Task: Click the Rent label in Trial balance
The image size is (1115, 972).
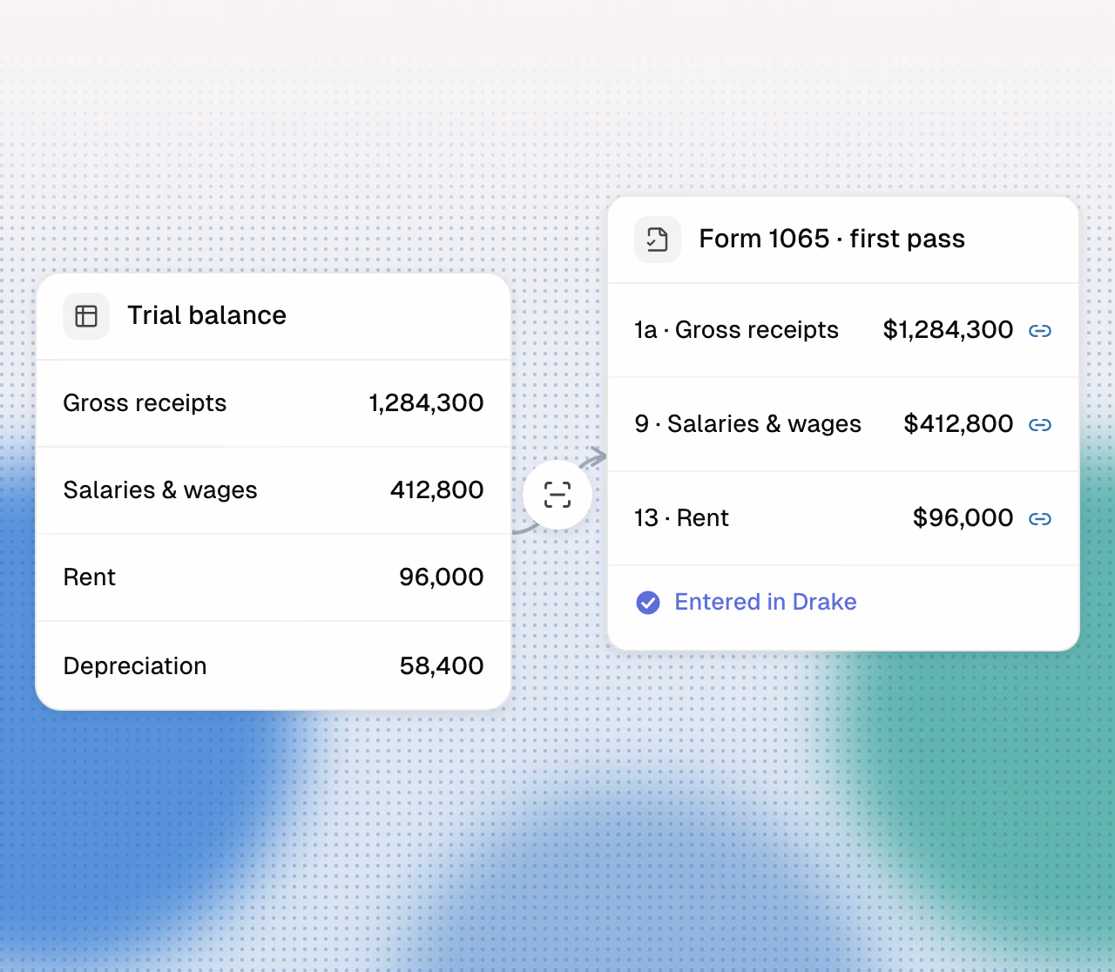Action: coord(90,577)
